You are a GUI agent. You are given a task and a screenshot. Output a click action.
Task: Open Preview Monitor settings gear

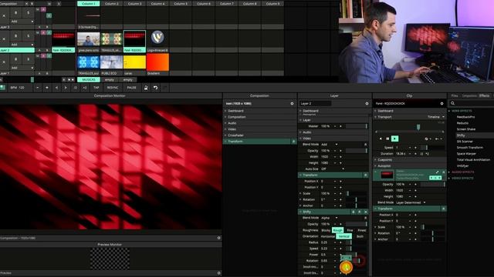(218, 273)
